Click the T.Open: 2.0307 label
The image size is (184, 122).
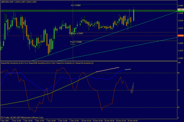(x=76, y=34)
